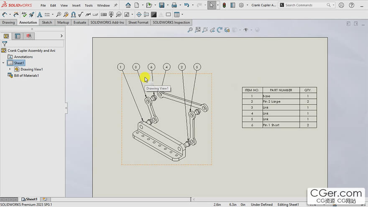Open the Insert menu
368x207 pixels.
pyautogui.click(x=76, y=5)
